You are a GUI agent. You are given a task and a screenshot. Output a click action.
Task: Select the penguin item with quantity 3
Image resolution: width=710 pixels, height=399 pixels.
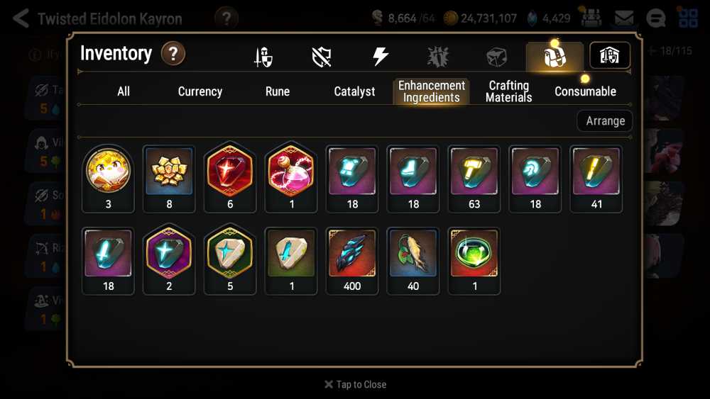[x=108, y=179]
